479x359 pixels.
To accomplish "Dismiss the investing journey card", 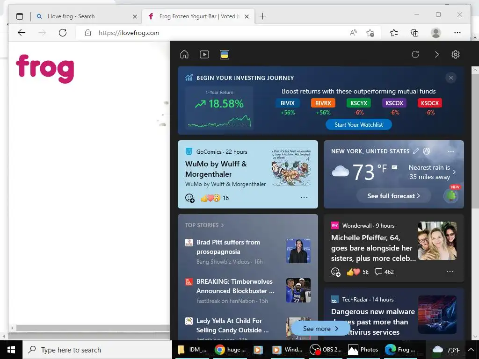I will pos(450,78).
